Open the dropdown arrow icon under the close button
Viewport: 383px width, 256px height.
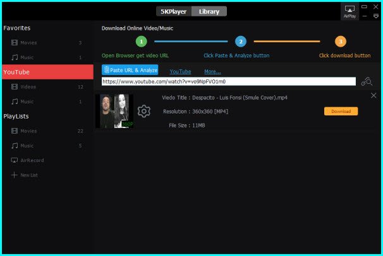(x=376, y=16)
